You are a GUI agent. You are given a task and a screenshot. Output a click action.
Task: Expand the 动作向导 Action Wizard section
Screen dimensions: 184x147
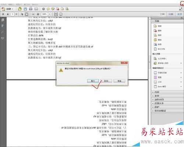tap(167, 100)
